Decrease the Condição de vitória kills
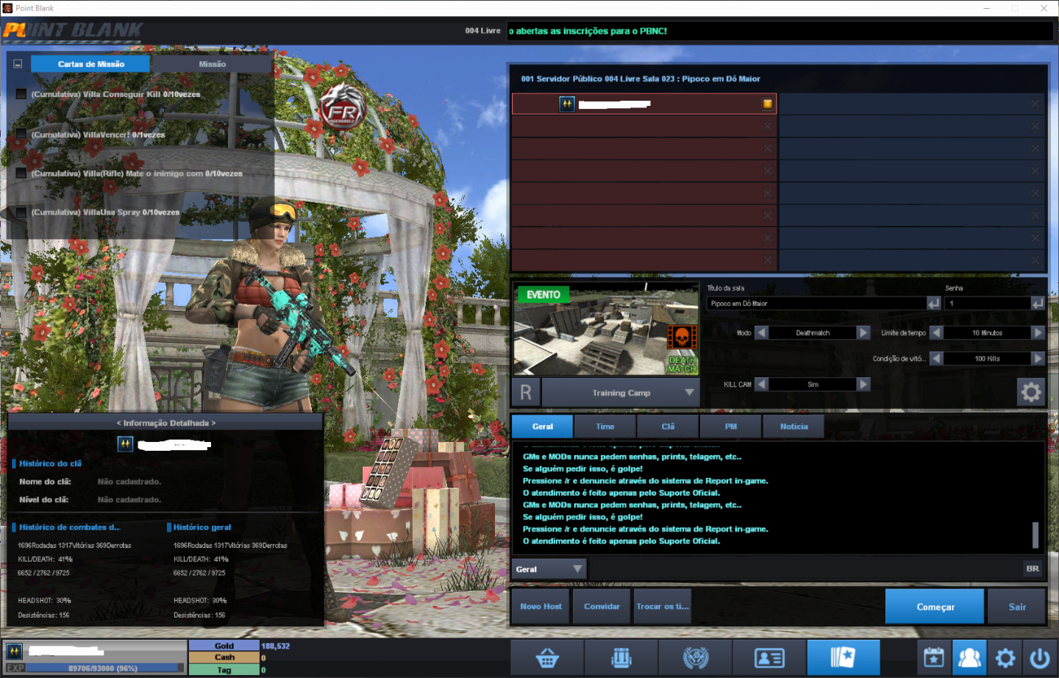1059x678 pixels. pyautogui.click(x=936, y=358)
